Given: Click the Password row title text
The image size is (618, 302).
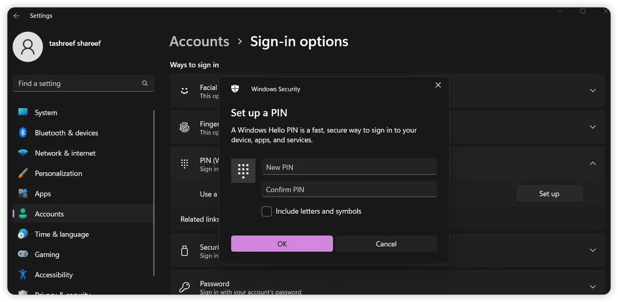Looking at the screenshot, I should pos(214,284).
